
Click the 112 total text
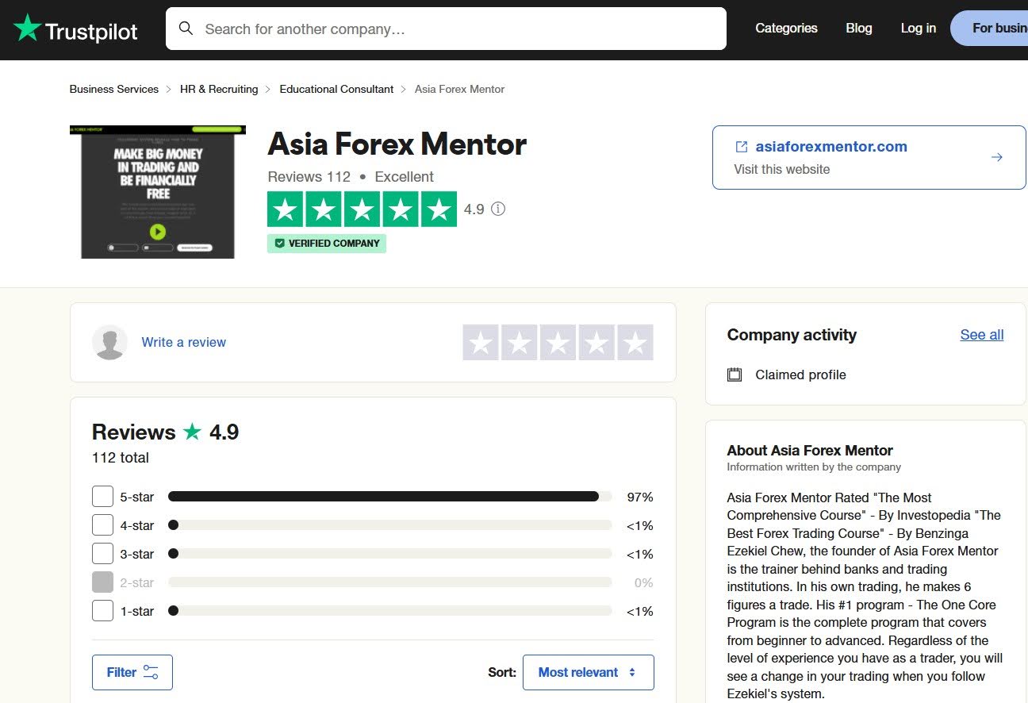tap(121, 458)
